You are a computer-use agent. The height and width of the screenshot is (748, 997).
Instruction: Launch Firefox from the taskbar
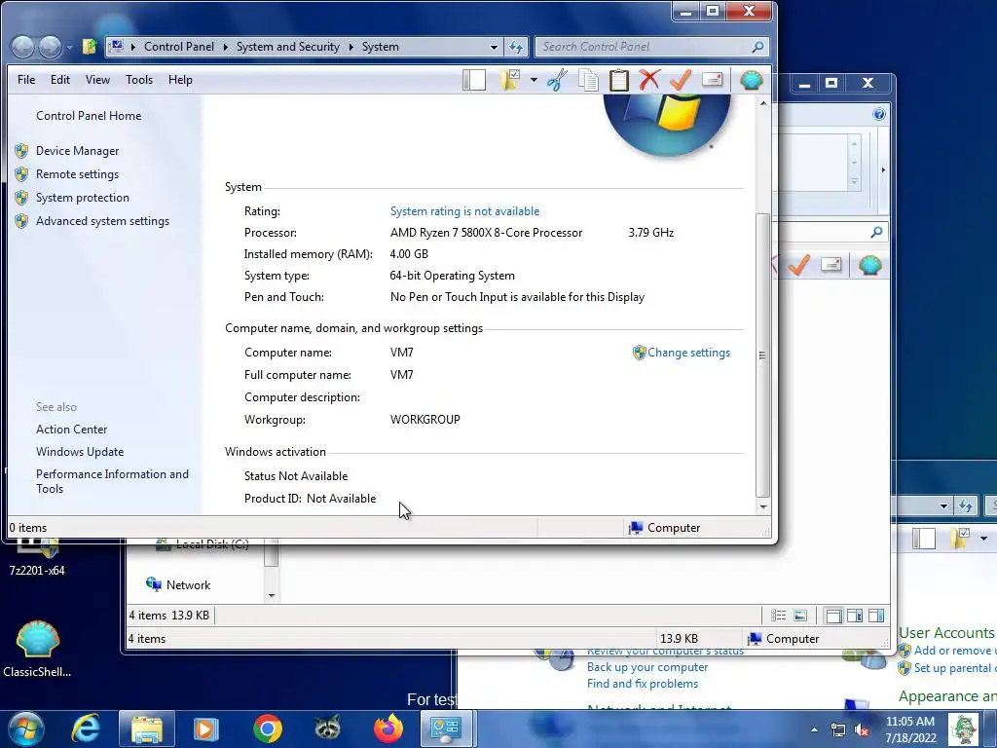point(388,729)
